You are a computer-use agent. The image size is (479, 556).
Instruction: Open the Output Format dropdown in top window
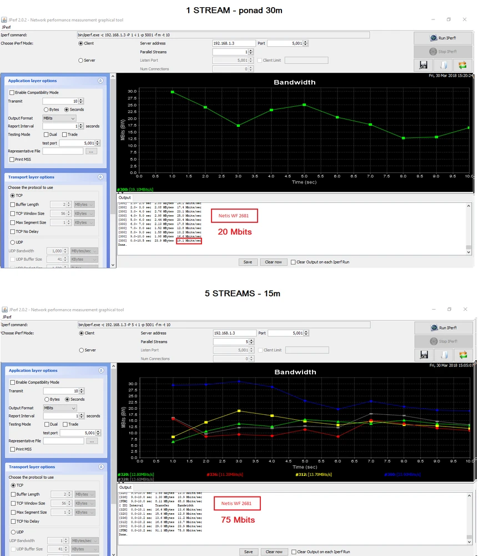pyautogui.click(x=59, y=118)
